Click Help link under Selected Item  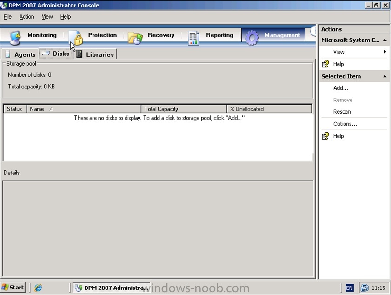click(x=338, y=136)
